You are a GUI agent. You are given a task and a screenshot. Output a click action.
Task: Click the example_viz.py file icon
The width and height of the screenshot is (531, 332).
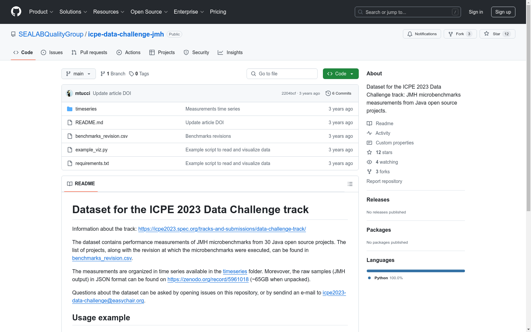(x=70, y=150)
